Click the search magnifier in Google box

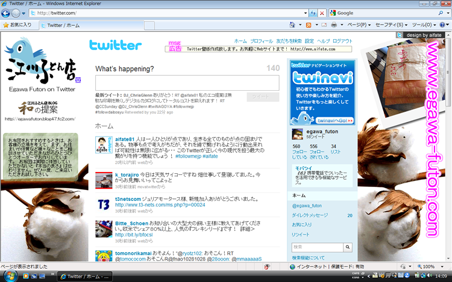click(x=441, y=13)
